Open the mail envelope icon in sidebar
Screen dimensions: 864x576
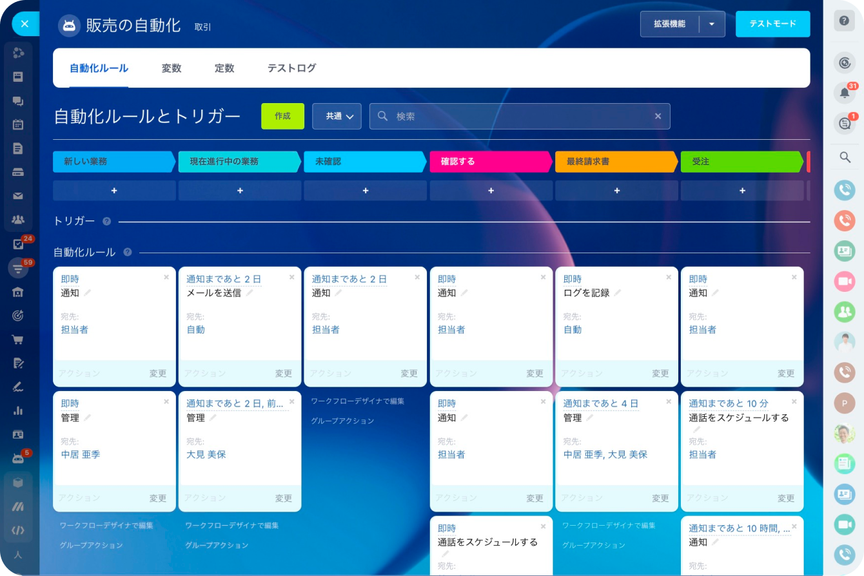(18, 197)
